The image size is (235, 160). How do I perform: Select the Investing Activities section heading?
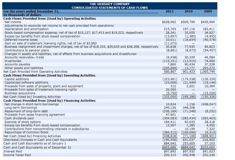49,75
